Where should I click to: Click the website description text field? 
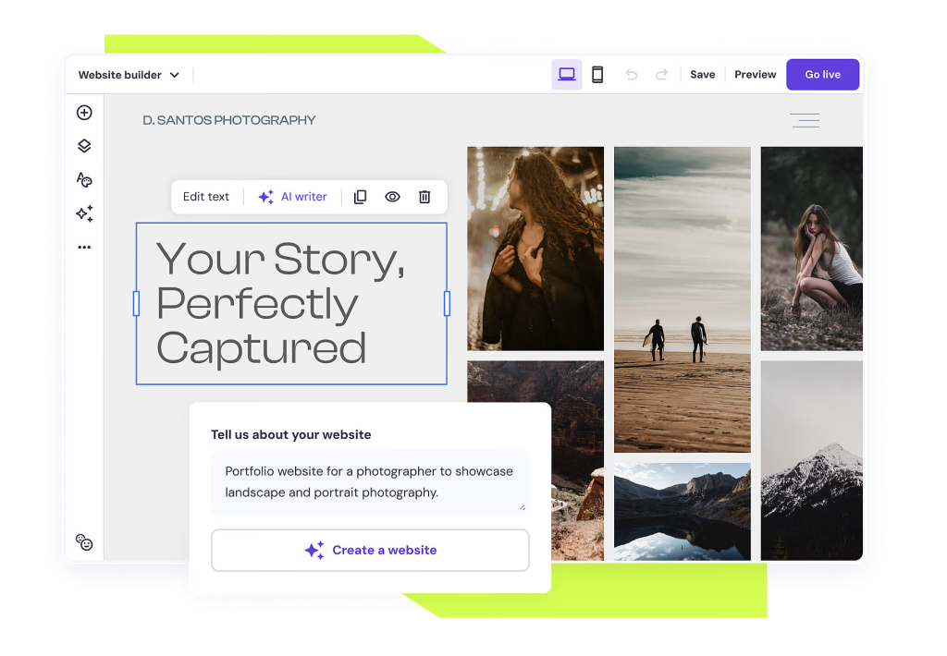pyautogui.click(x=370, y=481)
